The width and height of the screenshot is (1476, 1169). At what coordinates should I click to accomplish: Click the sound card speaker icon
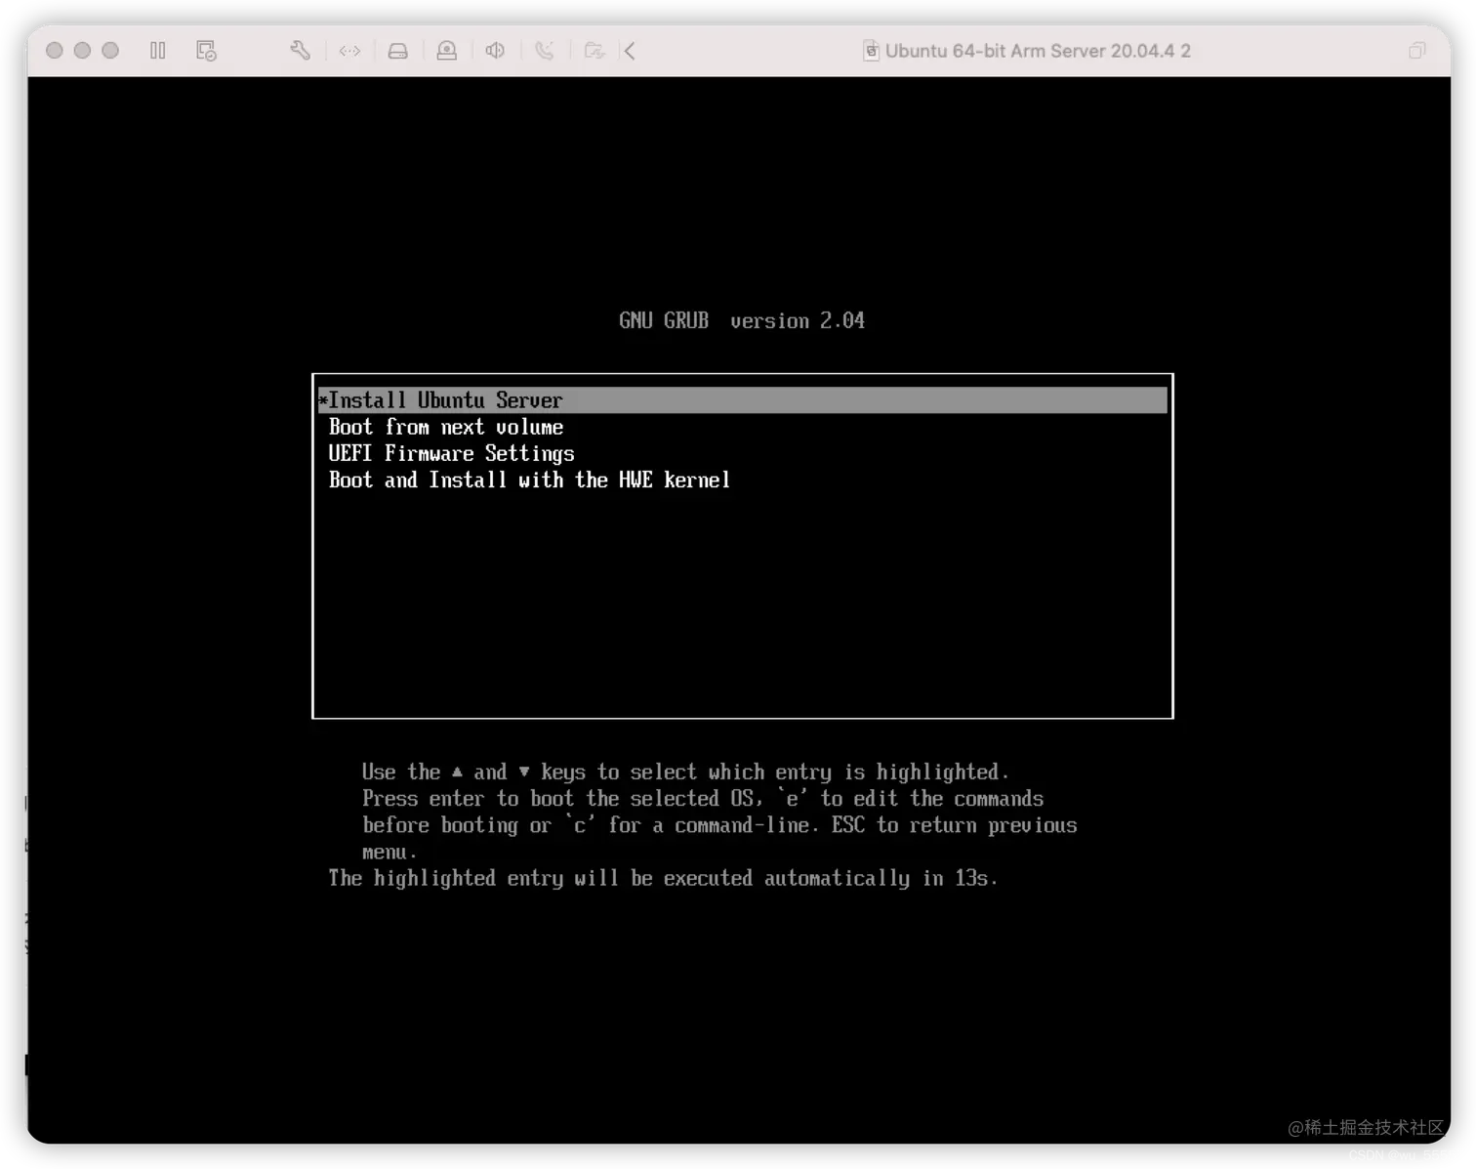tap(495, 51)
